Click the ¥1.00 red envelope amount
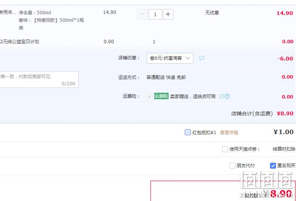Viewport: 296px width, 201px height. 283,132
